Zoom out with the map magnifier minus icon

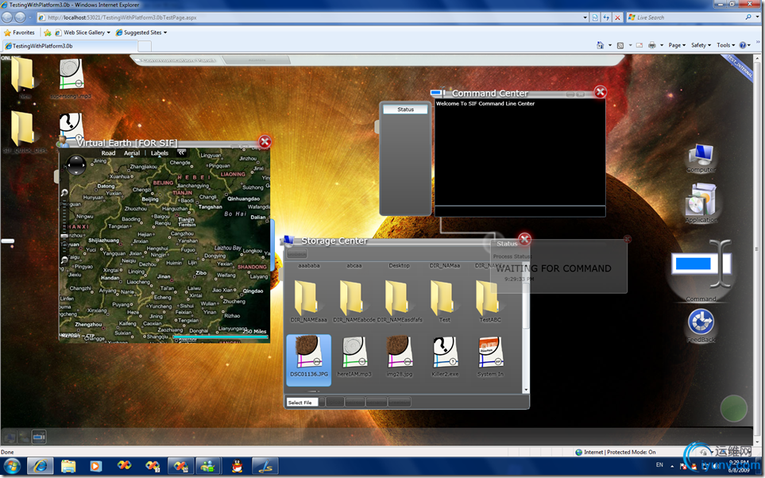click(64, 260)
